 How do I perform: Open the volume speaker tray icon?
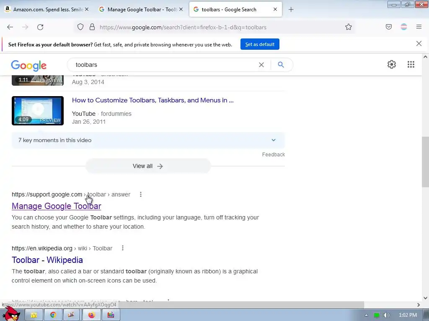pyautogui.click(x=386, y=315)
